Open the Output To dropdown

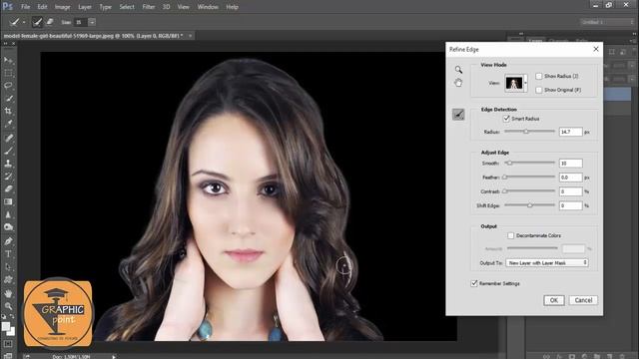click(x=547, y=263)
